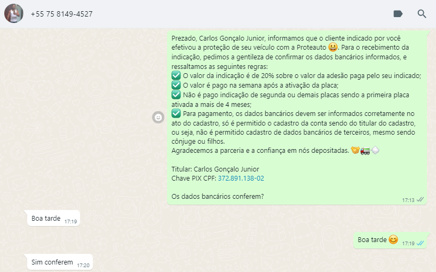The image size is (436, 272).
Task: Select the "Sim conferem" message
Action: [60, 262]
